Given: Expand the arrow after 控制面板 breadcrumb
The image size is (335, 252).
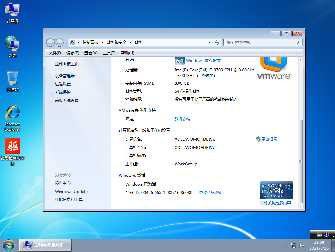Looking at the screenshot, I should (103, 42).
